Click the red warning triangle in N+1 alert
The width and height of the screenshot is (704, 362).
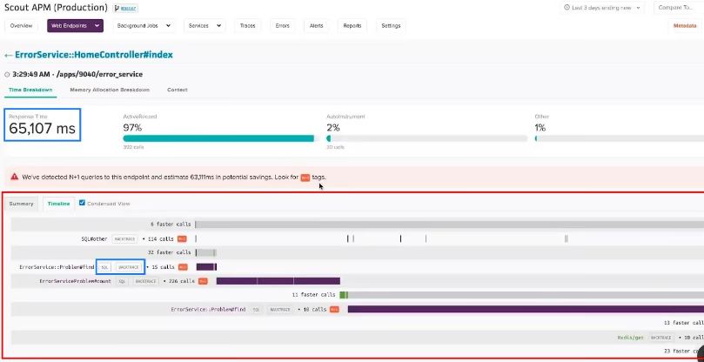[x=15, y=177]
